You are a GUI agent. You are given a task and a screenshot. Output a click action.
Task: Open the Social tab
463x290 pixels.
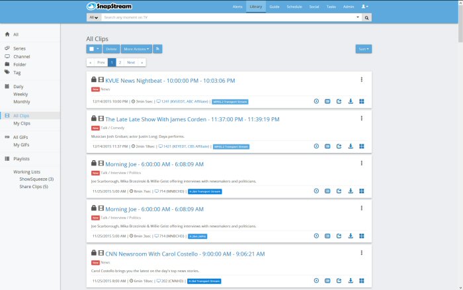314,7
